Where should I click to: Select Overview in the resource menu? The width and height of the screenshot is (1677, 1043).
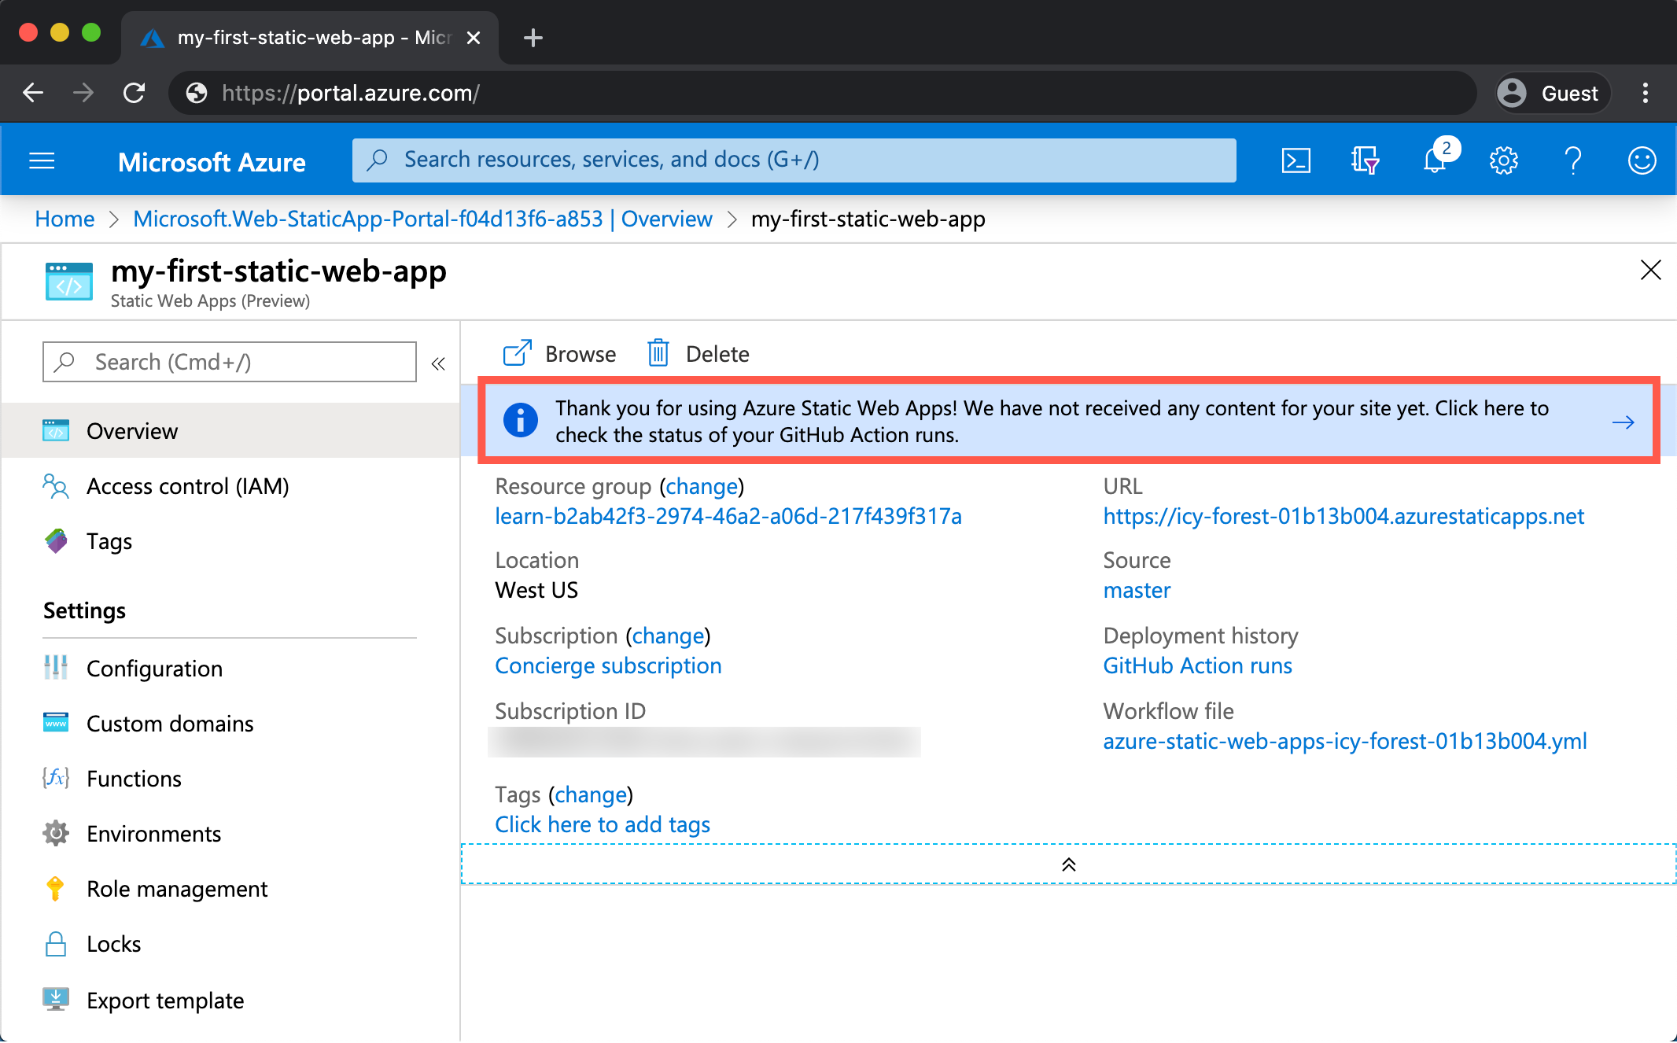pyautogui.click(x=230, y=431)
